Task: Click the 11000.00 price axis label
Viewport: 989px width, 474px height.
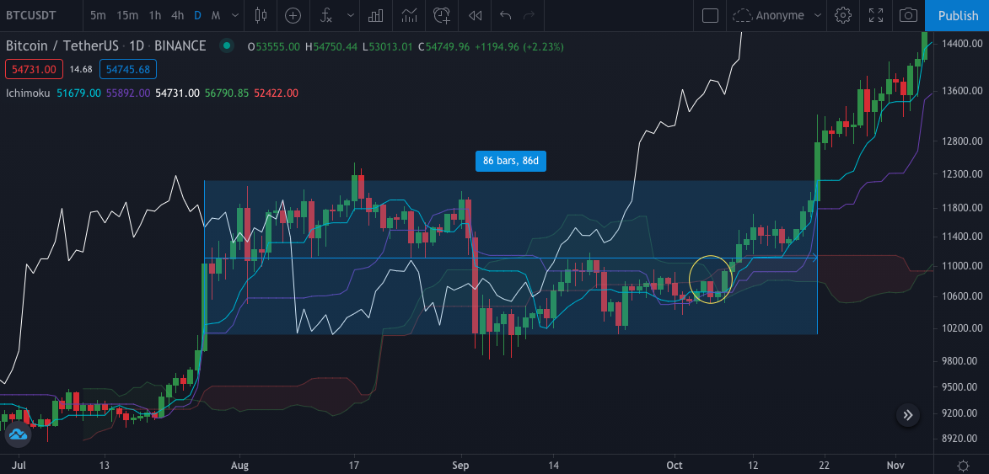Action: click(x=960, y=266)
